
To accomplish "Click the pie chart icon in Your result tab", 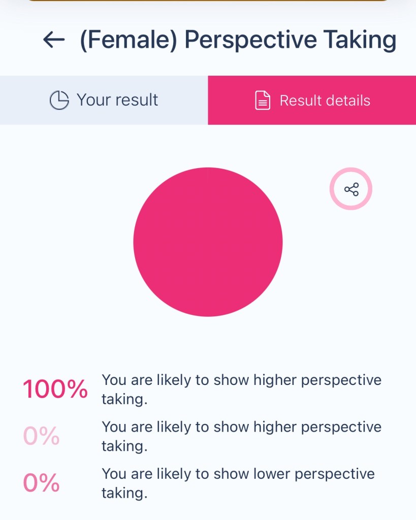I will [x=59, y=100].
